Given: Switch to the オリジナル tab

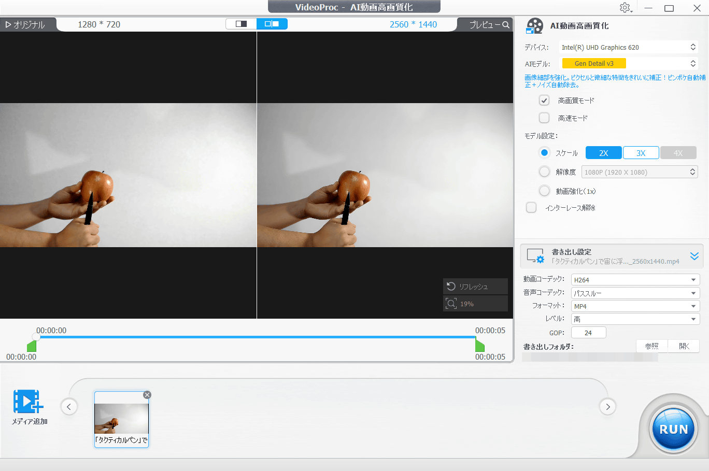Looking at the screenshot, I should pos(26,24).
